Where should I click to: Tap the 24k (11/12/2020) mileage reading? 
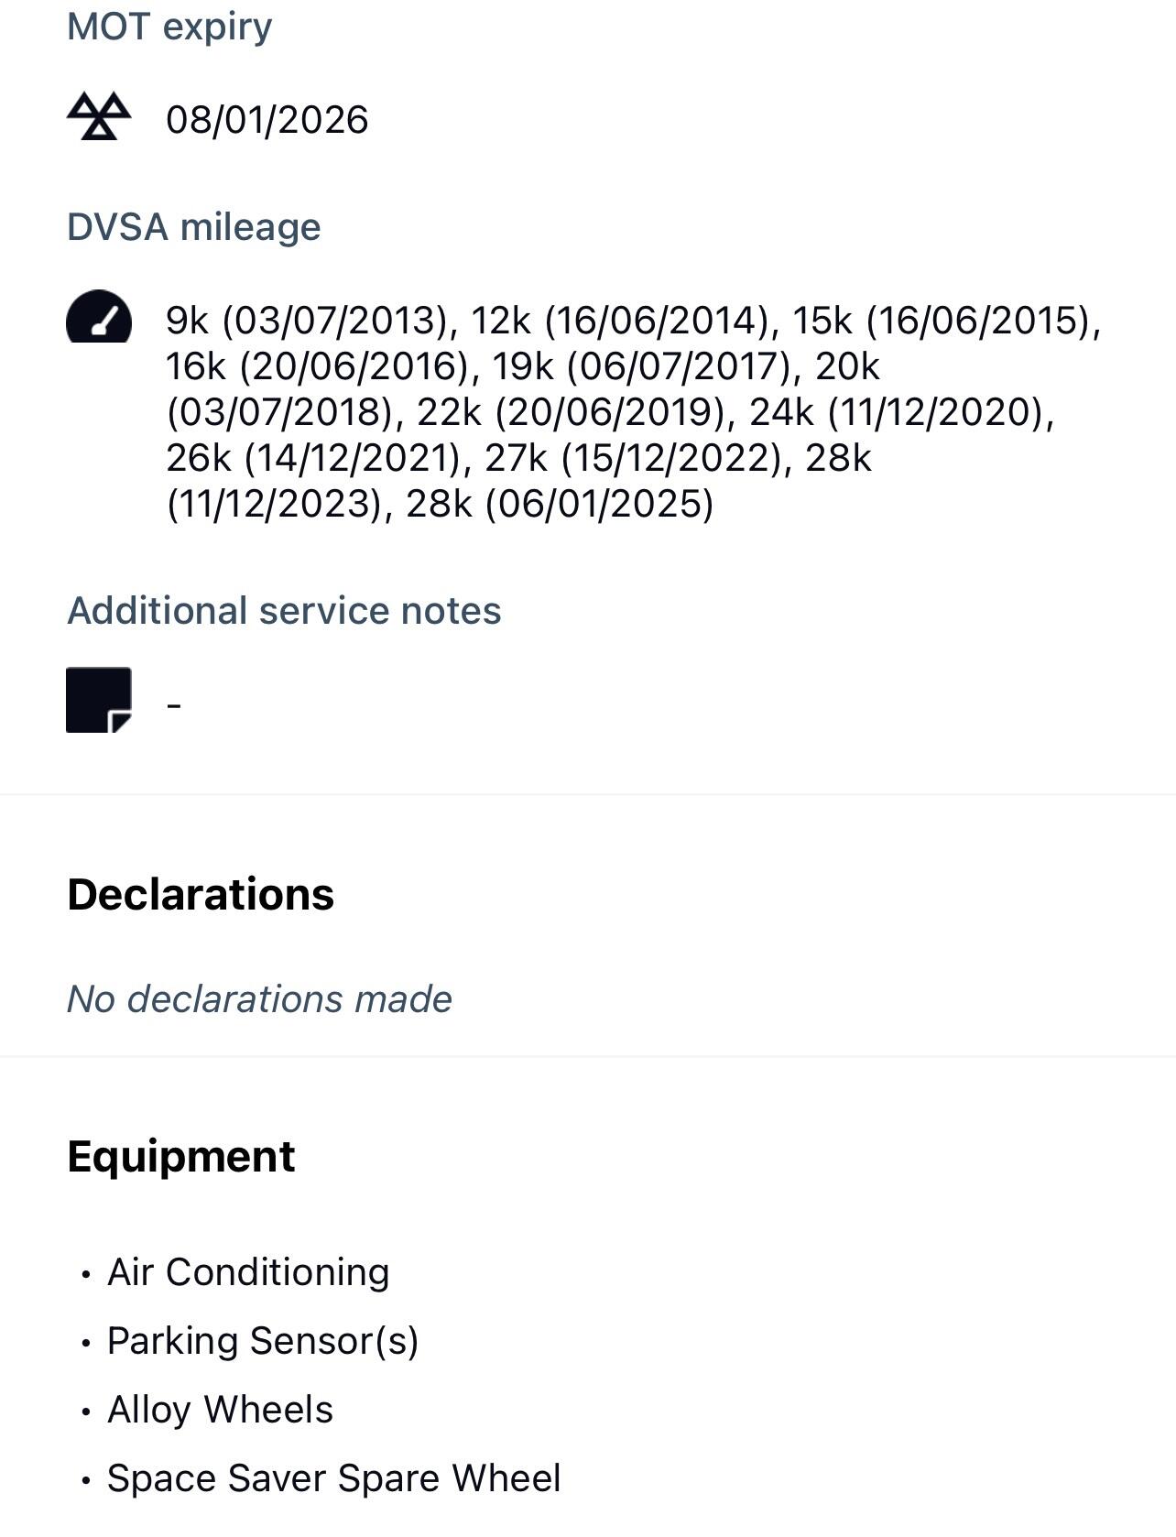pyautogui.click(x=900, y=412)
